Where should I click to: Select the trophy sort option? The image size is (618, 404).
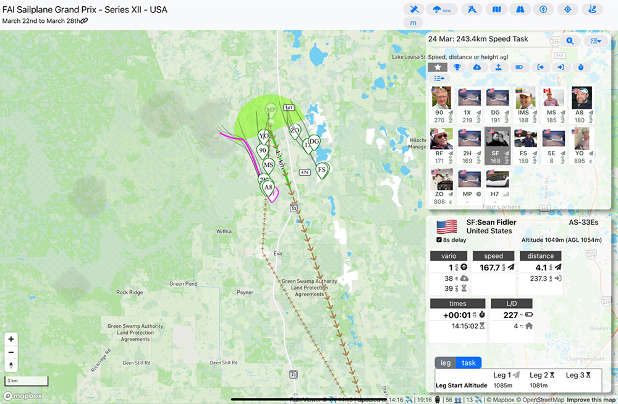[457, 67]
